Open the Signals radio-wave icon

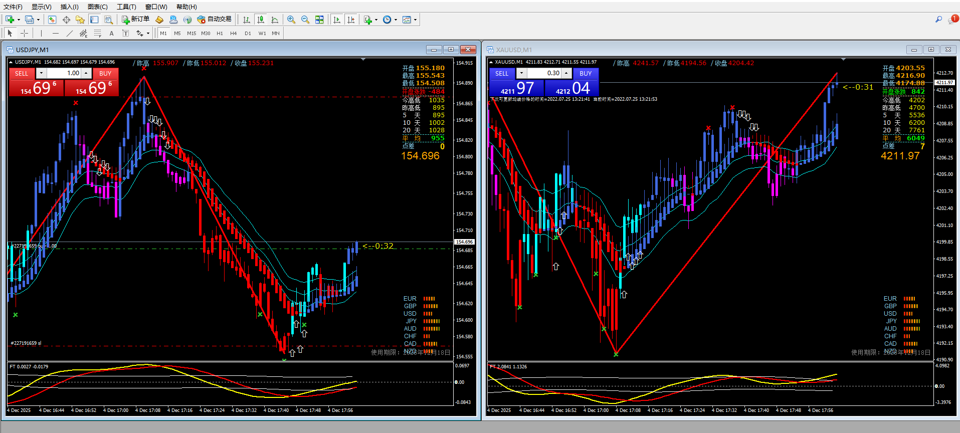coord(187,20)
